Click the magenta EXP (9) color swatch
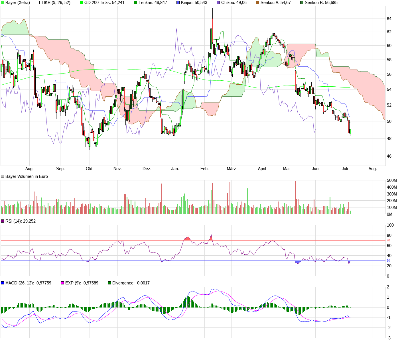 pyautogui.click(x=62, y=283)
